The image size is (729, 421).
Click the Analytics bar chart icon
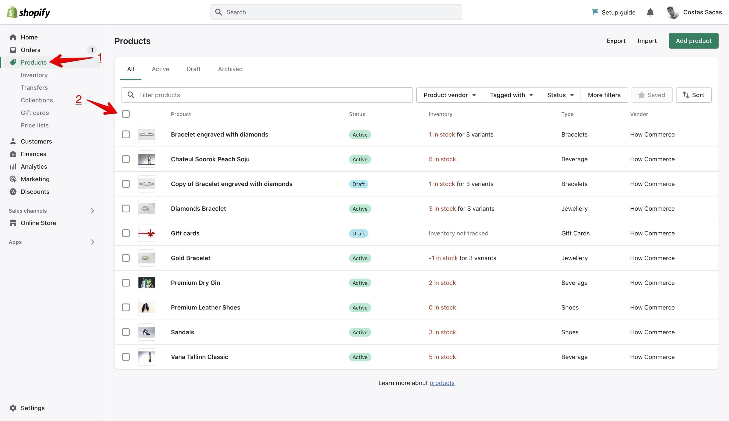(13, 166)
